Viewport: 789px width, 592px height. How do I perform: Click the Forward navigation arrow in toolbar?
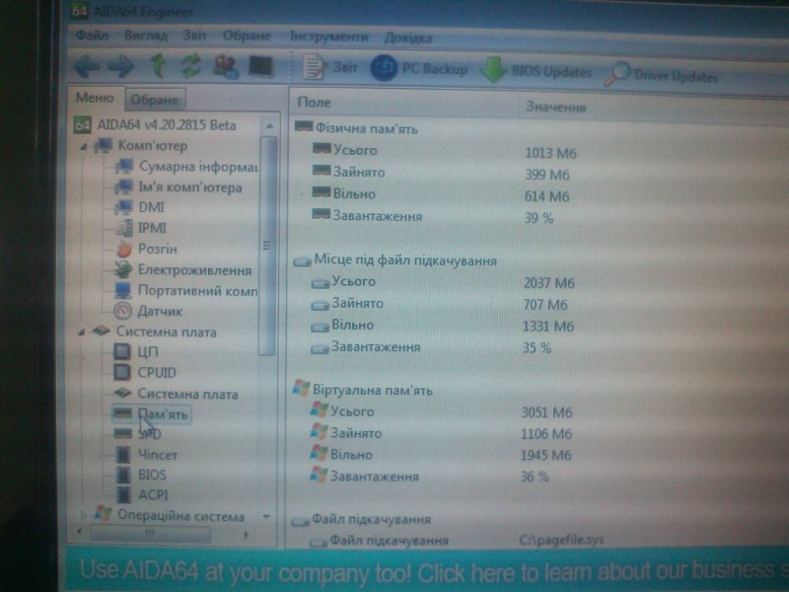pos(121,67)
